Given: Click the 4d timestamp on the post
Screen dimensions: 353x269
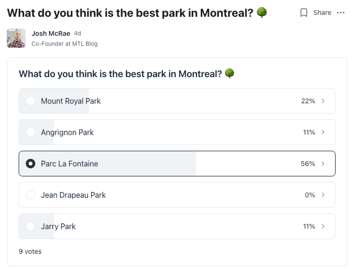Looking at the screenshot, I should [x=78, y=33].
